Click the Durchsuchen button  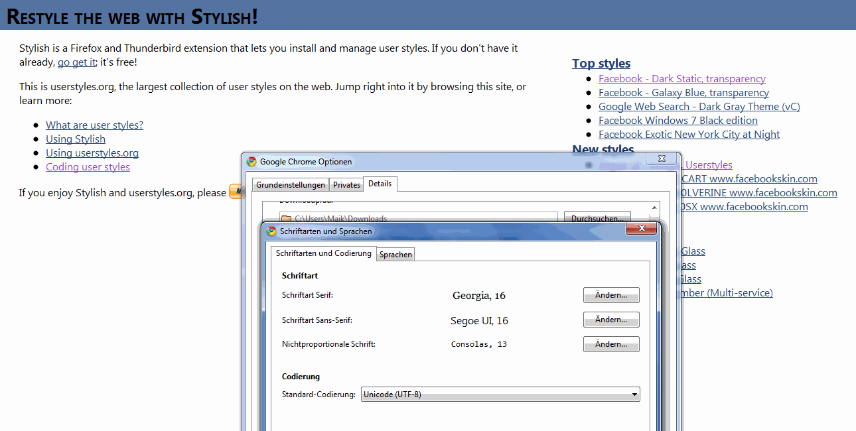(x=597, y=218)
